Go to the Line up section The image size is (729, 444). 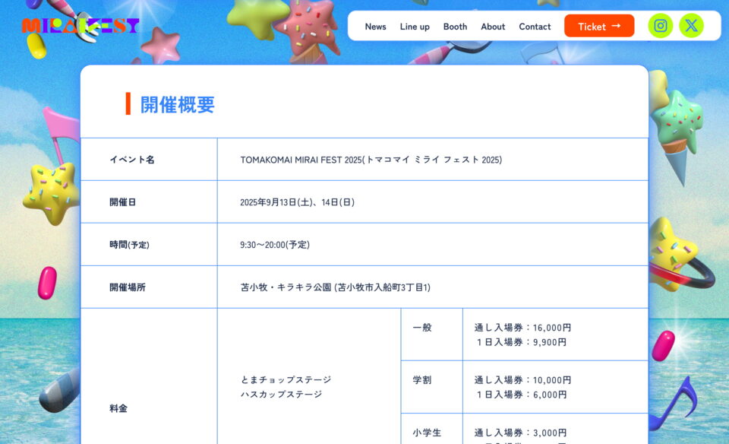[415, 27]
